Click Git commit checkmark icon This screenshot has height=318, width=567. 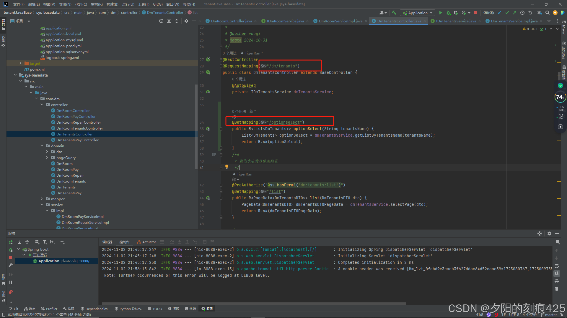[x=507, y=13]
